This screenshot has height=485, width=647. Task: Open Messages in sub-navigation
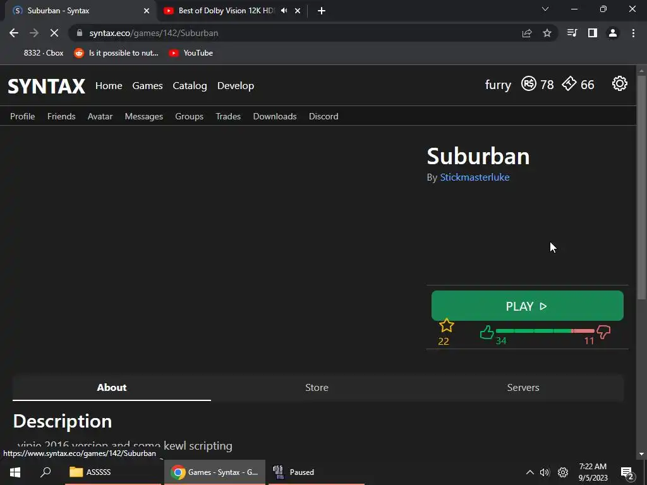tap(144, 116)
